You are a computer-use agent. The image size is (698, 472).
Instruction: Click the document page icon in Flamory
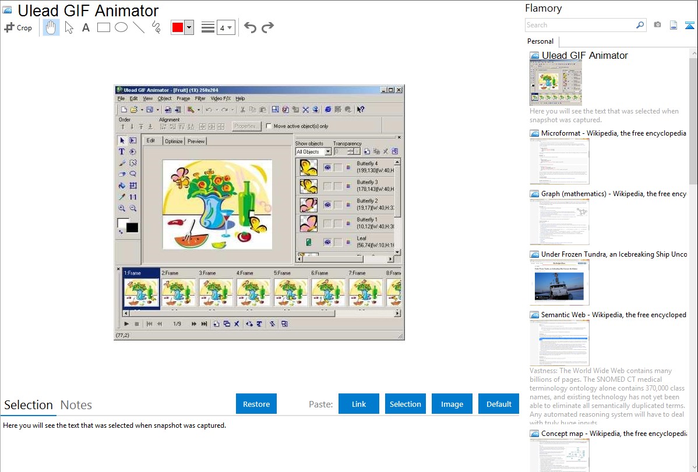tap(674, 25)
